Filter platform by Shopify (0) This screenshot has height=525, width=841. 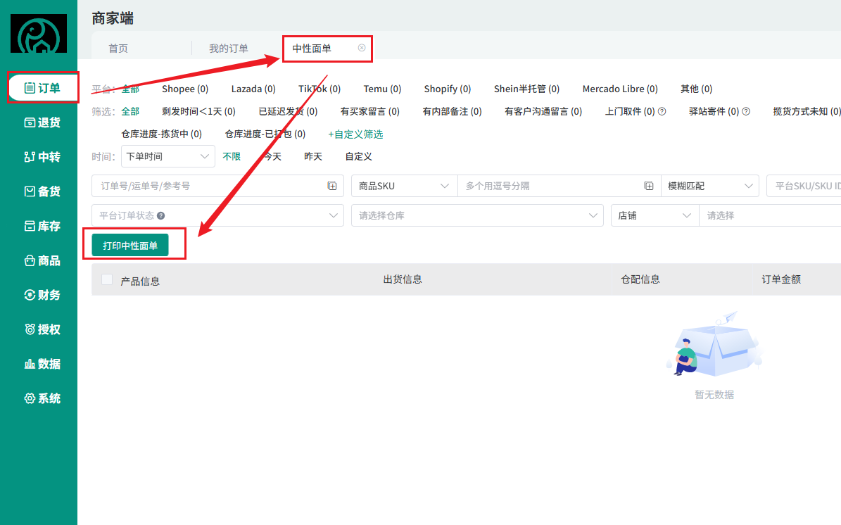click(x=448, y=89)
